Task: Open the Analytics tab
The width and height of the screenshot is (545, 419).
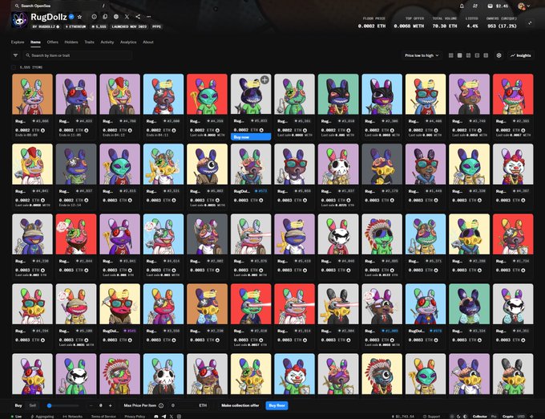Action: tap(128, 42)
